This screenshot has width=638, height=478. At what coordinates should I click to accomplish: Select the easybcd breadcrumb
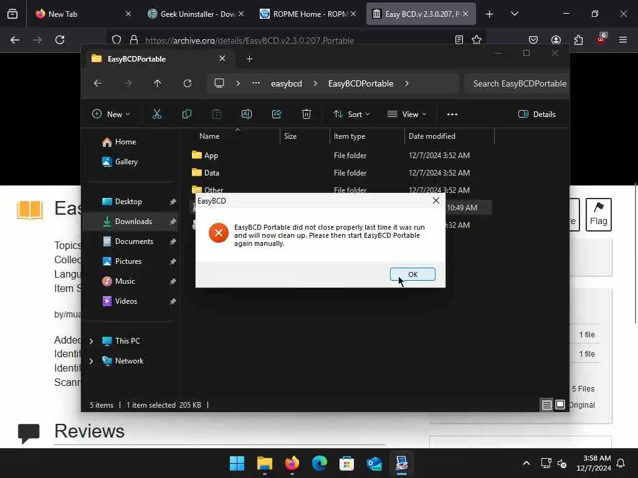click(287, 83)
